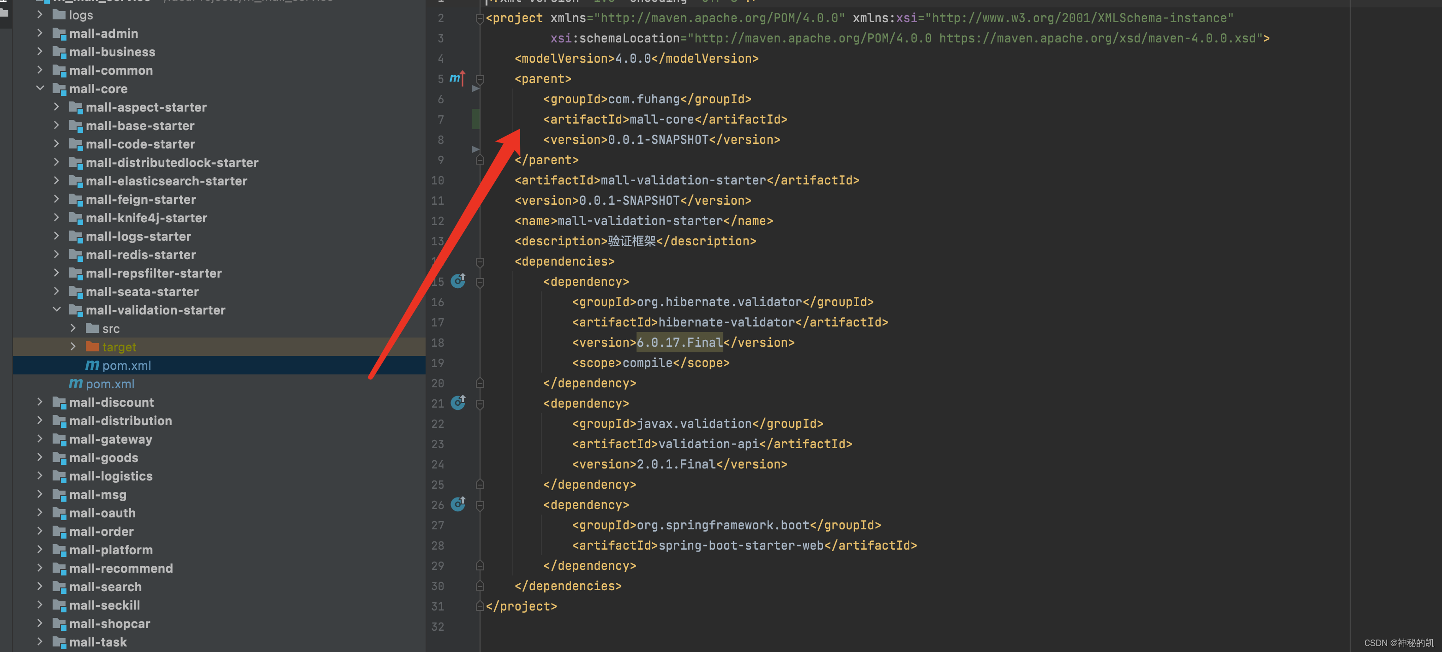Click the dependency gutter icon beside line 15
1442x652 pixels.
click(458, 281)
